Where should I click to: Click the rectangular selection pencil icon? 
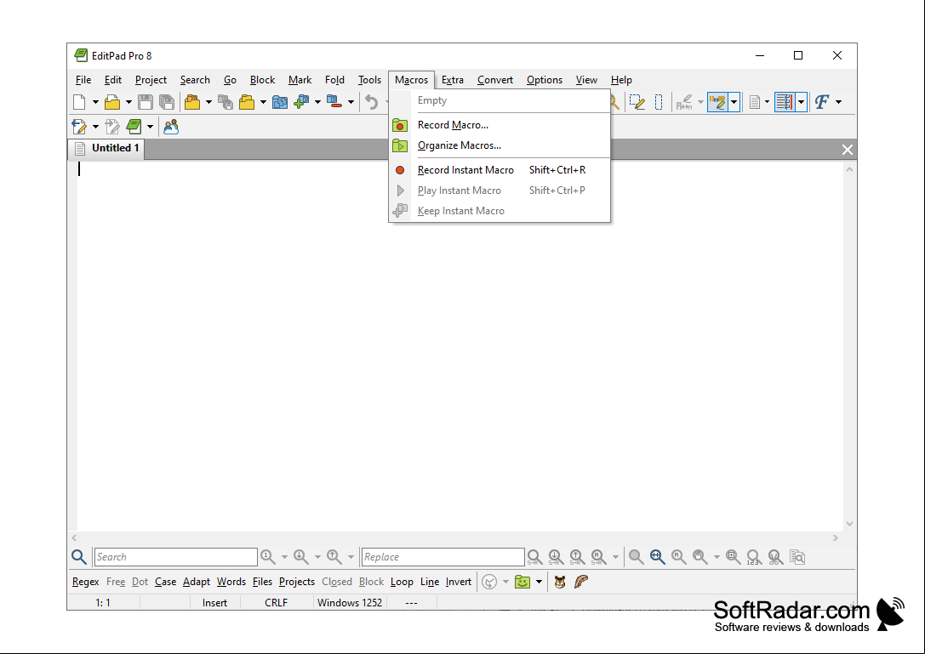click(x=637, y=102)
